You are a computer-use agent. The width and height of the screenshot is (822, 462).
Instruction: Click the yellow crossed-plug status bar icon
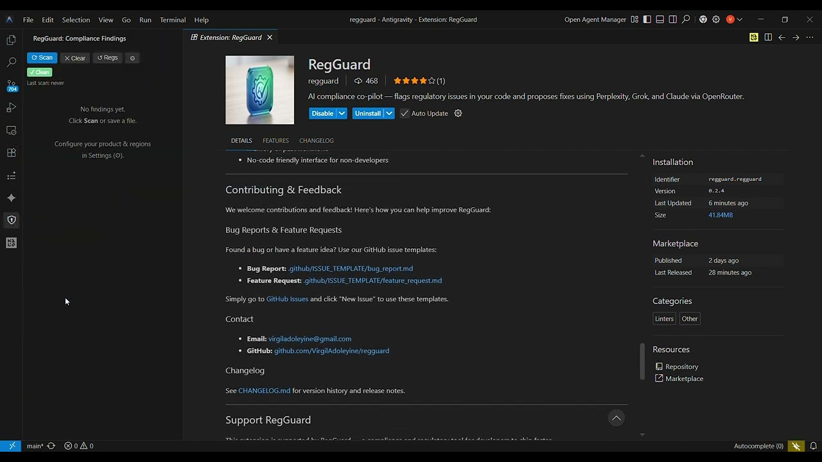click(x=796, y=446)
